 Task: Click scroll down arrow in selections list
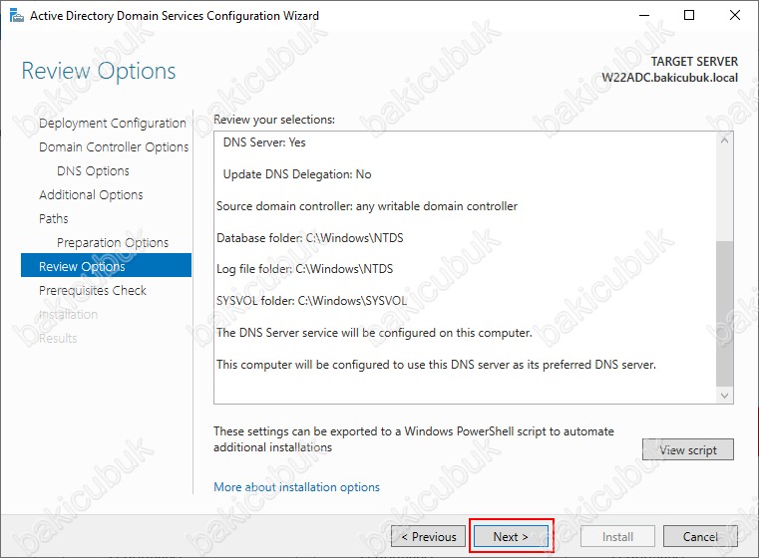[725, 395]
